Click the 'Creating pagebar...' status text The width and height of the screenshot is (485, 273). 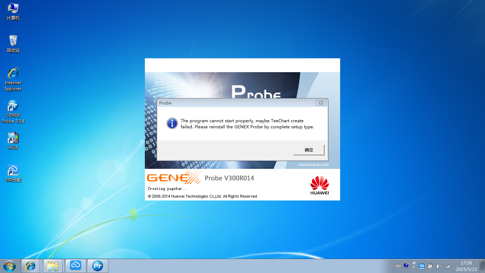click(x=168, y=189)
